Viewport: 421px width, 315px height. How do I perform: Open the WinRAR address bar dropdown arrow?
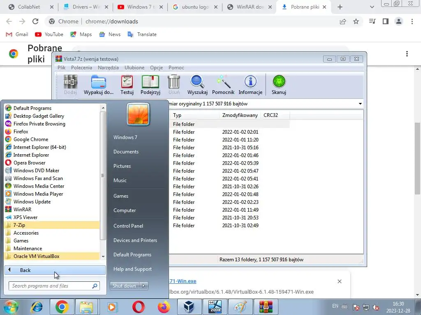coord(360,104)
